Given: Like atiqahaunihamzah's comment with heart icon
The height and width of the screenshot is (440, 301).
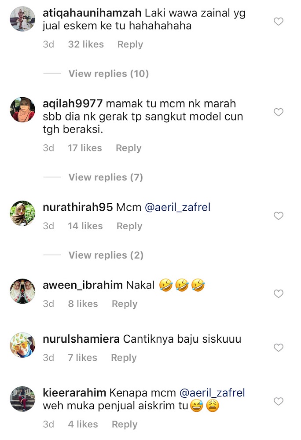Looking at the screenshot, I should pyautogui.click(x=278, y=21).
